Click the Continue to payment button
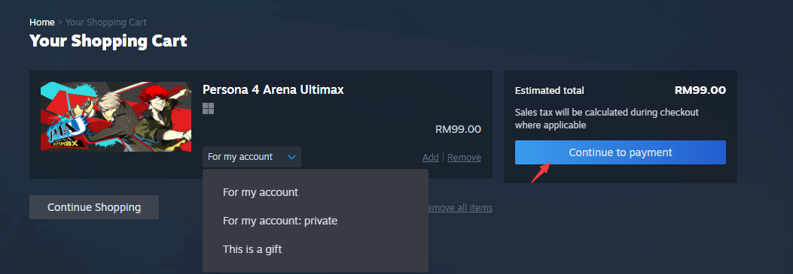Image resolution: width=793 pixels, height=274 pixels. [x=620, y=152]
